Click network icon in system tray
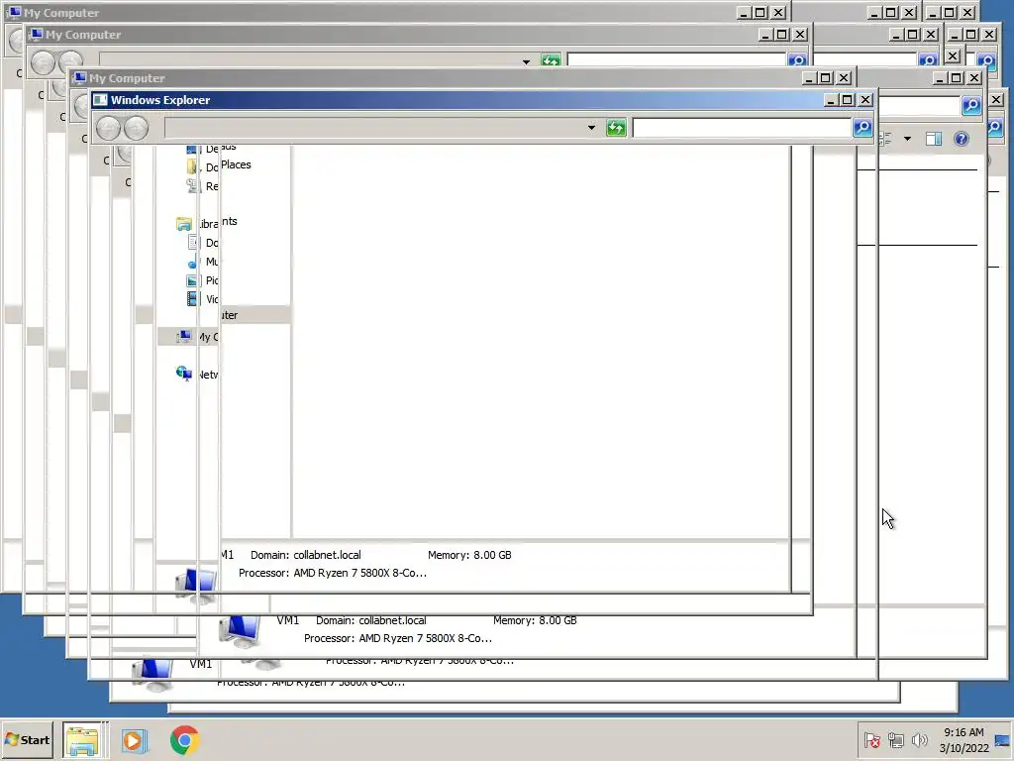The image size is (1014, 761). [895, 739]
